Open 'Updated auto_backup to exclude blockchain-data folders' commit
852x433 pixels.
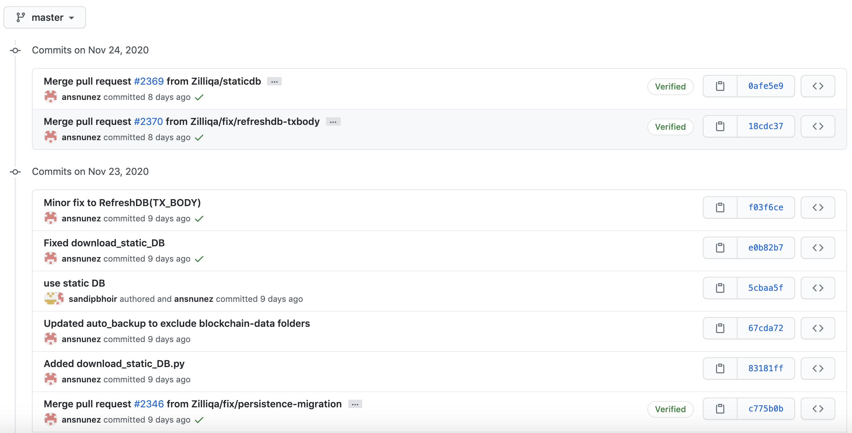(x=177, y=323)
